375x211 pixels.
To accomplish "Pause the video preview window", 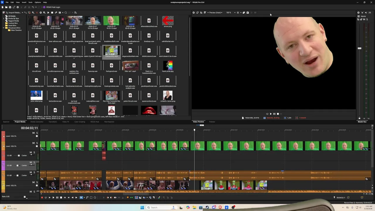I will point(274,114).
